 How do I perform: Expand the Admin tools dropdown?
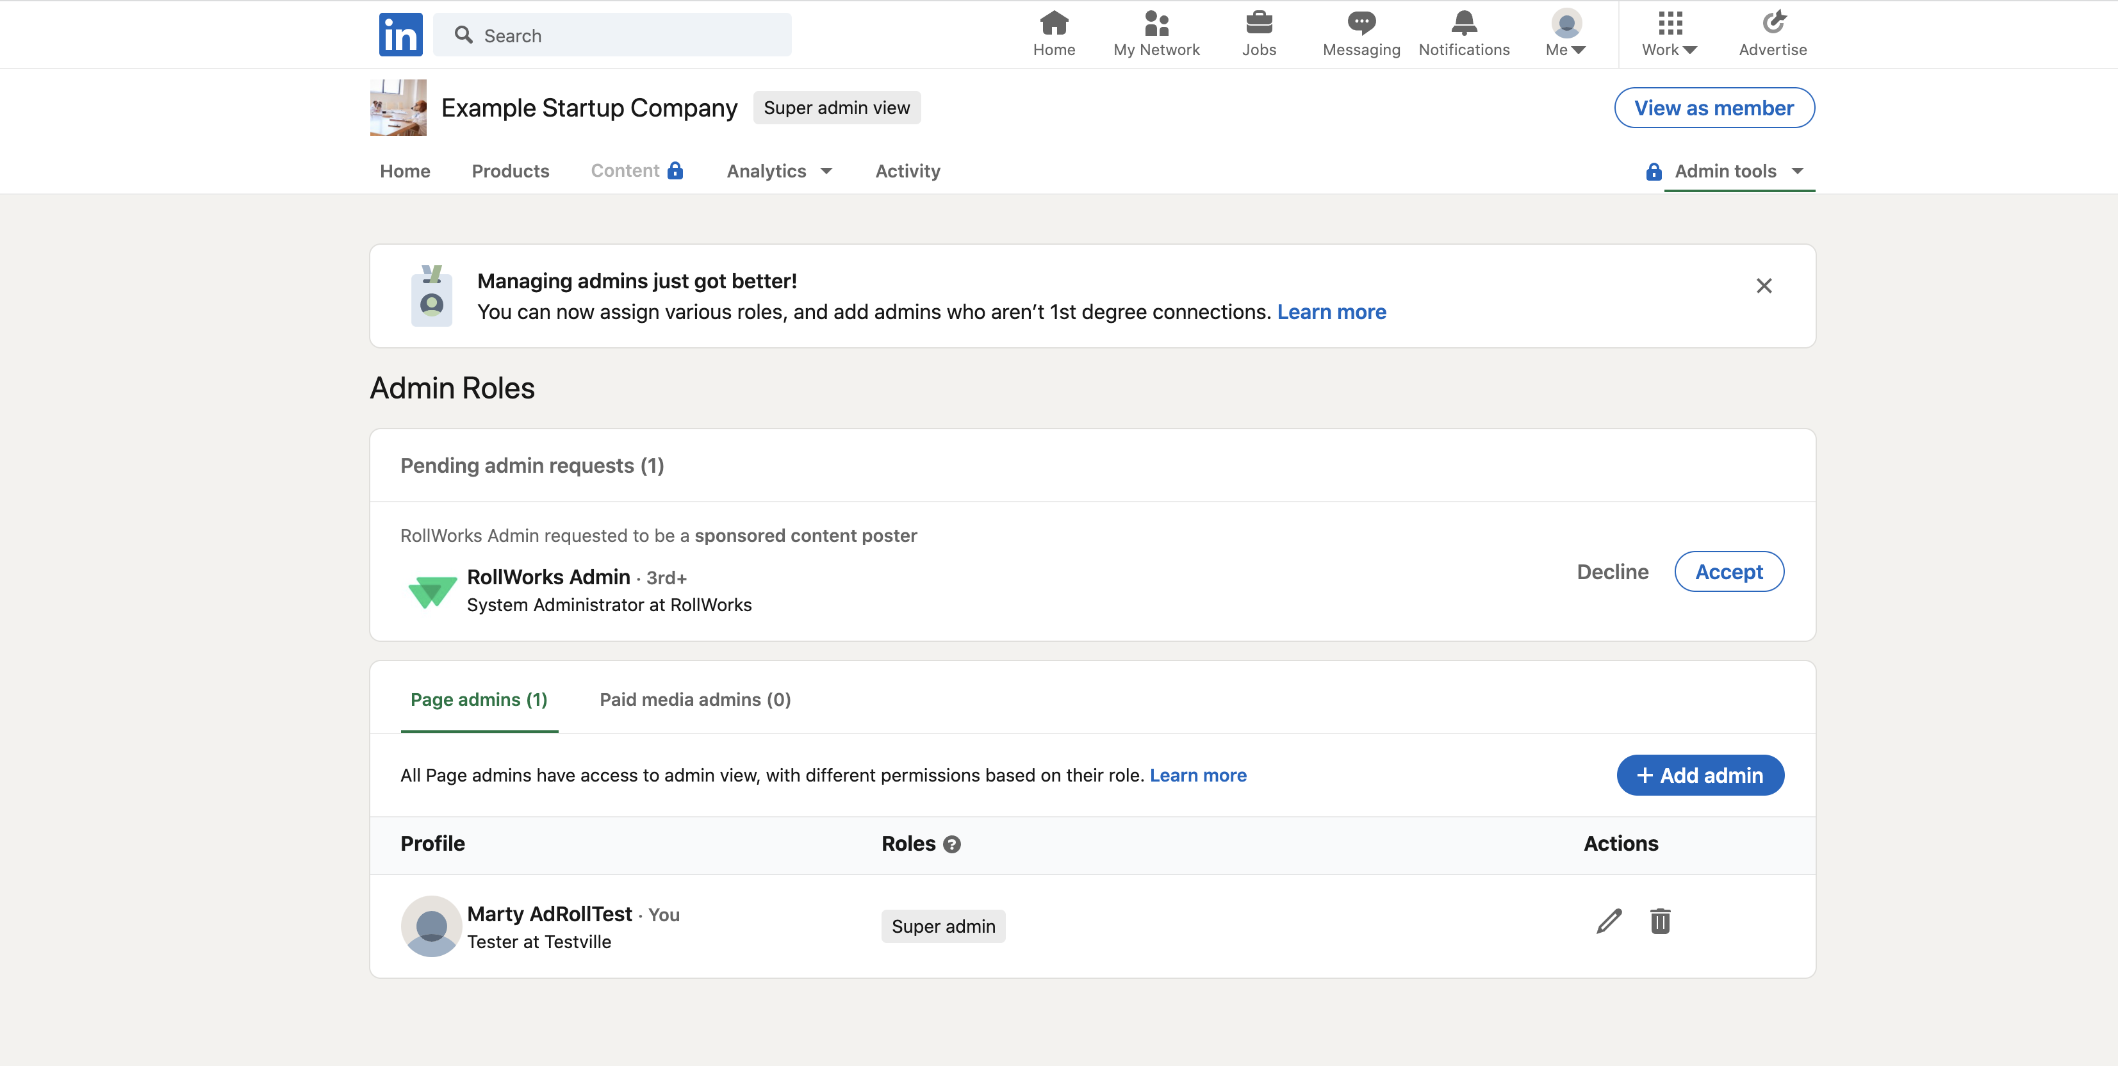pos(1739,171)
